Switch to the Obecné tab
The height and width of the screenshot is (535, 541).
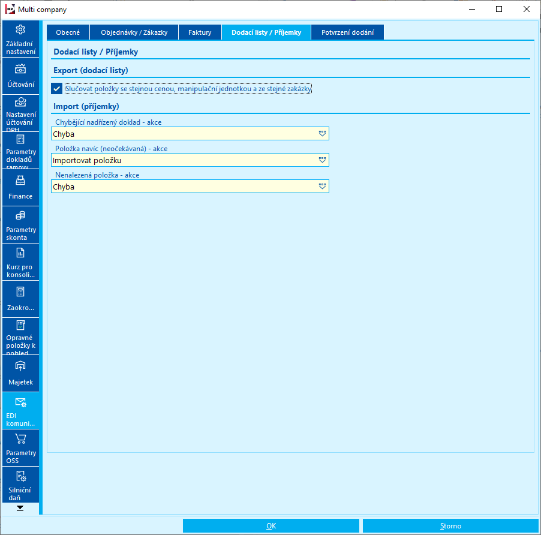click(x=68, y=32)
